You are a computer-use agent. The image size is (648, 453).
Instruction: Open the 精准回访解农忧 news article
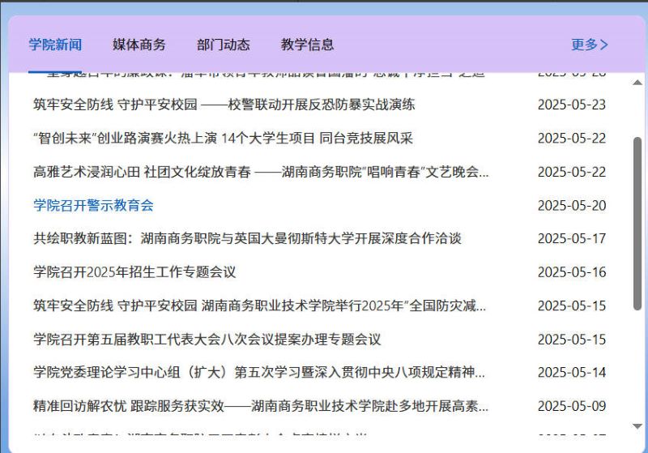tap(261, 406)
